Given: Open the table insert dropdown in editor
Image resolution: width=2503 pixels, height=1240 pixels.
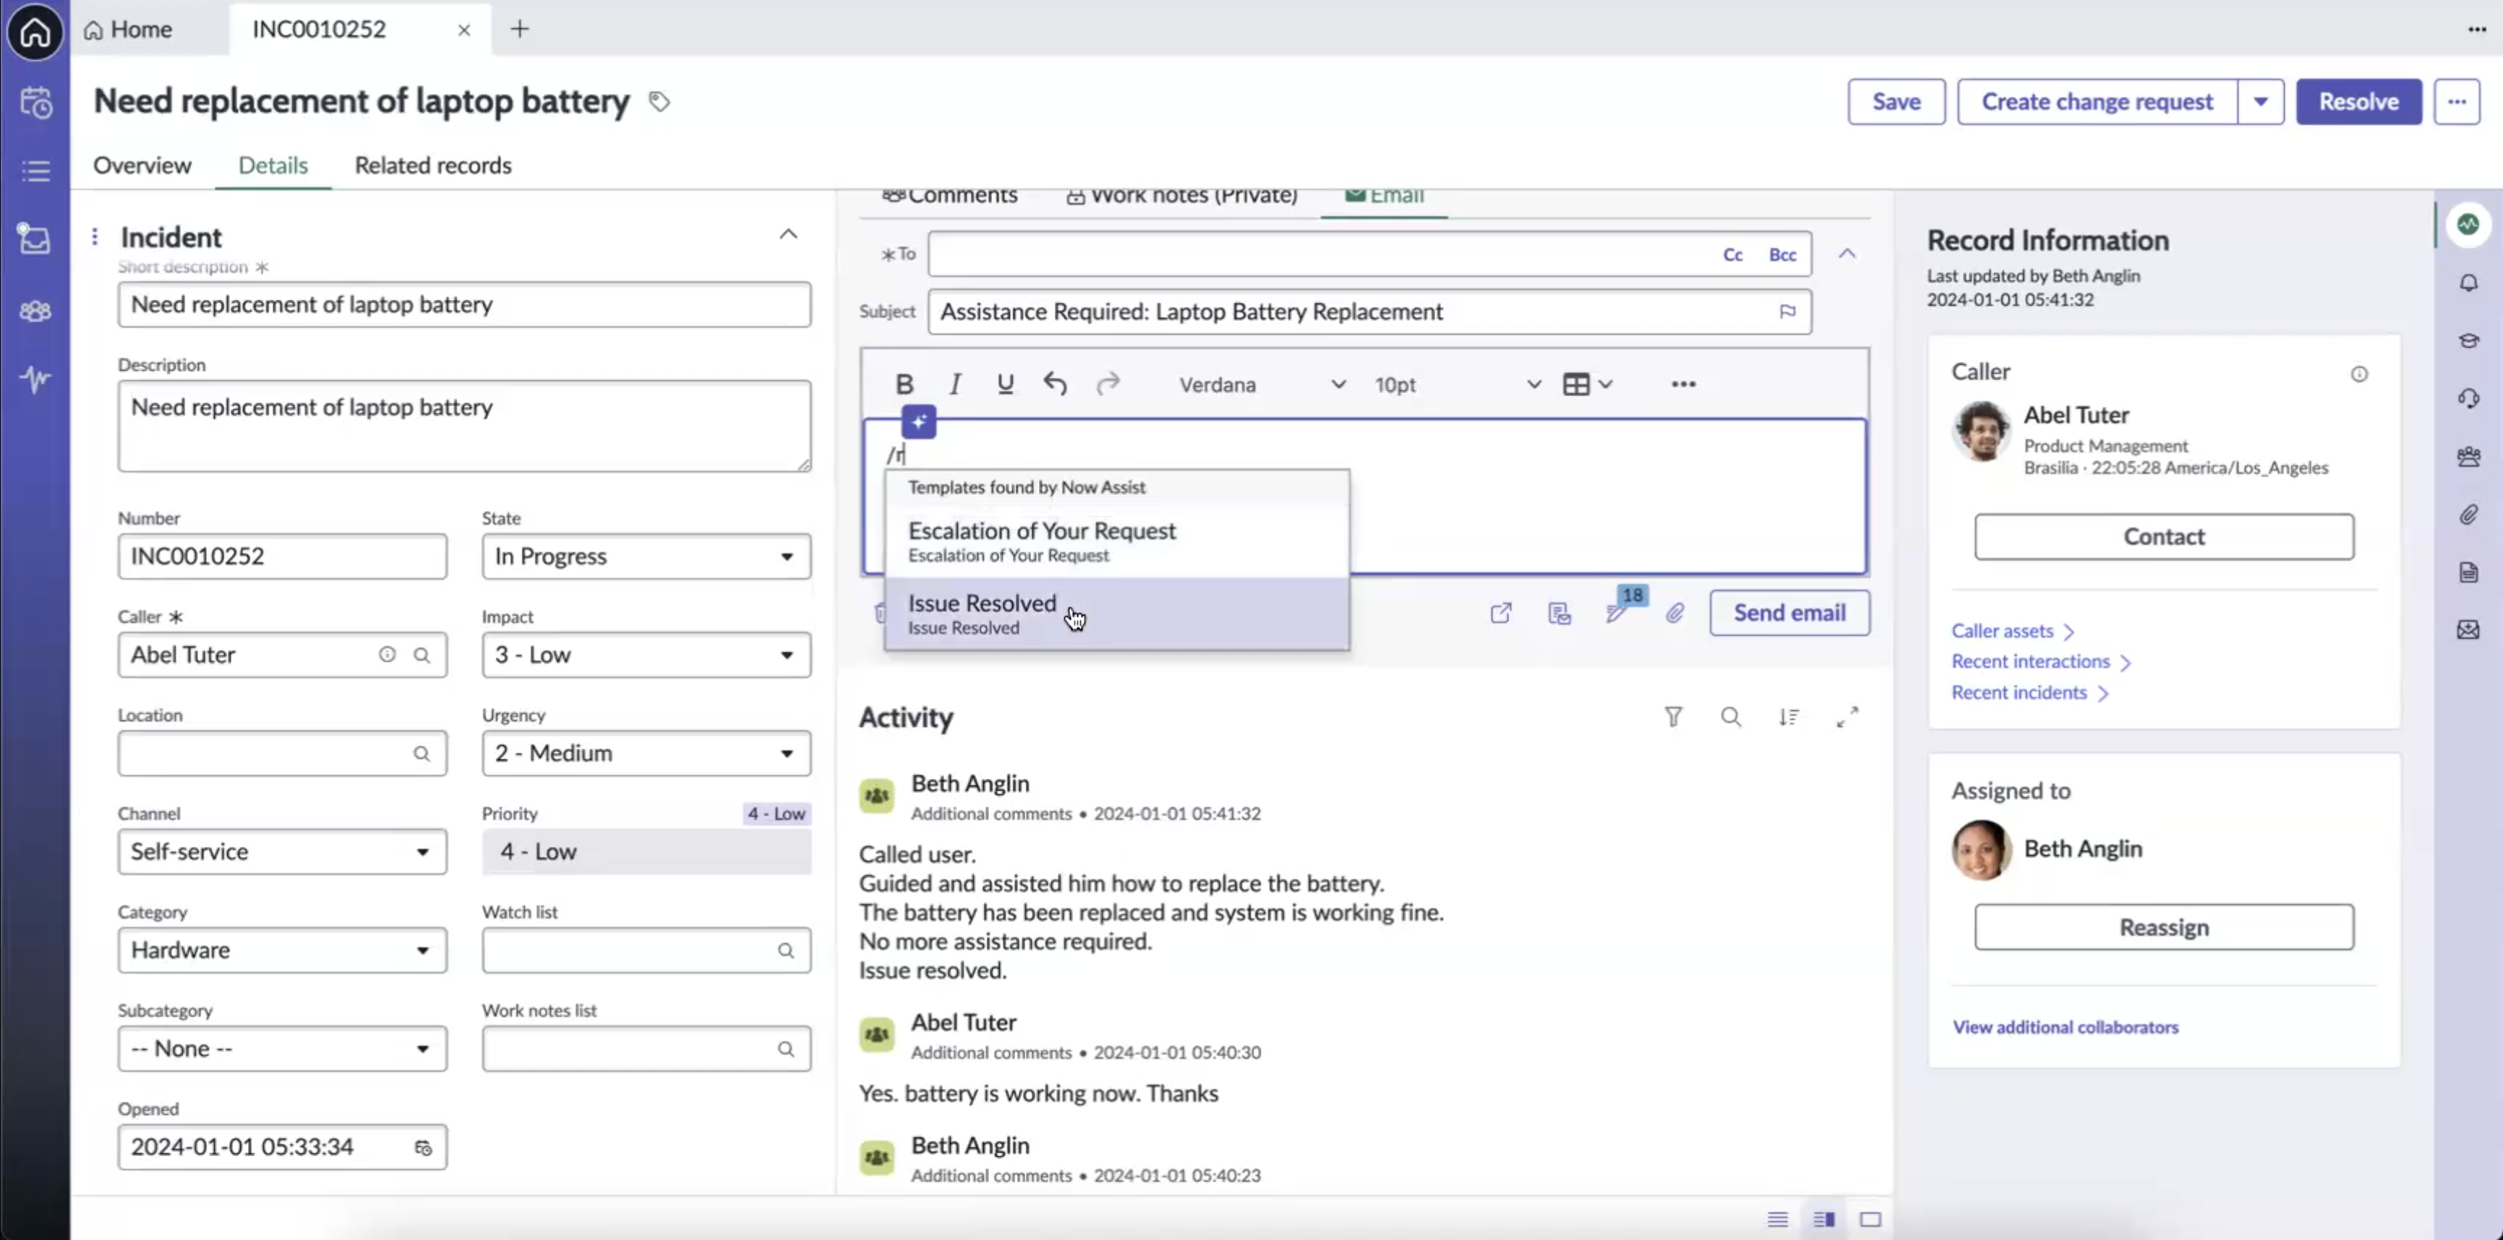Looking at the screenshot, I should coord(1588,384).
